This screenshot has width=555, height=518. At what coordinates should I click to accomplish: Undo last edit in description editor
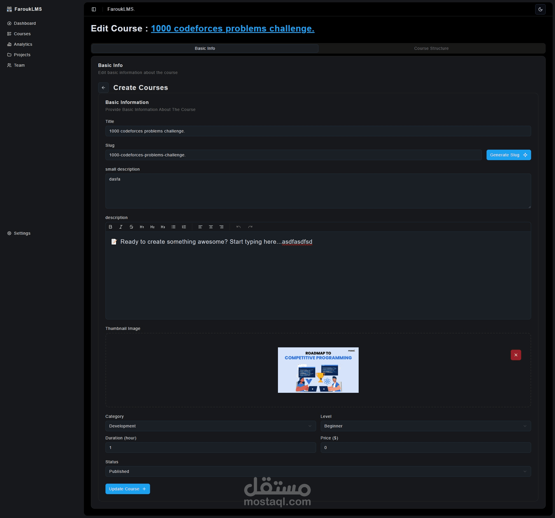(239, 227)
